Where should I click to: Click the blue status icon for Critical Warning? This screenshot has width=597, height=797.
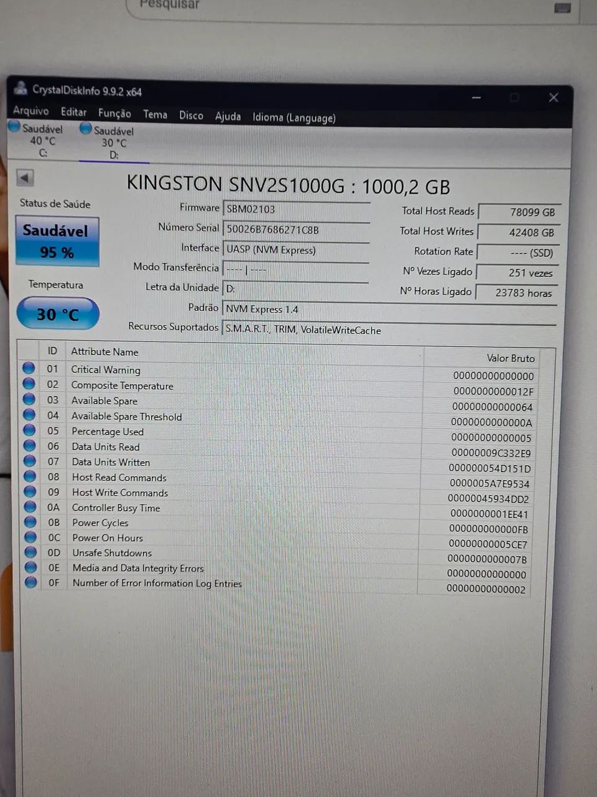click(x=29, y=368)
